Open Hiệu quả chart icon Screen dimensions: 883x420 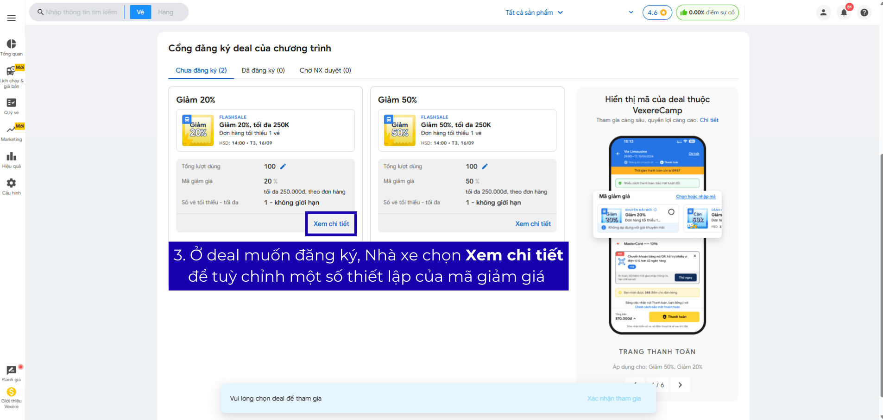point(12,160)
